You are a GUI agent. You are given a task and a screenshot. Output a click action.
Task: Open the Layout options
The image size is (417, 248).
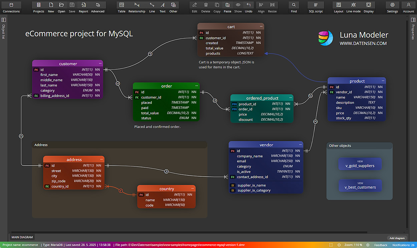point(339,7)
